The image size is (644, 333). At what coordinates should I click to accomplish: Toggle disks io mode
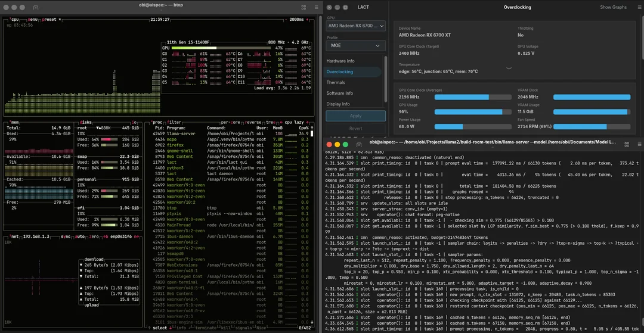[x=134, y=122]
